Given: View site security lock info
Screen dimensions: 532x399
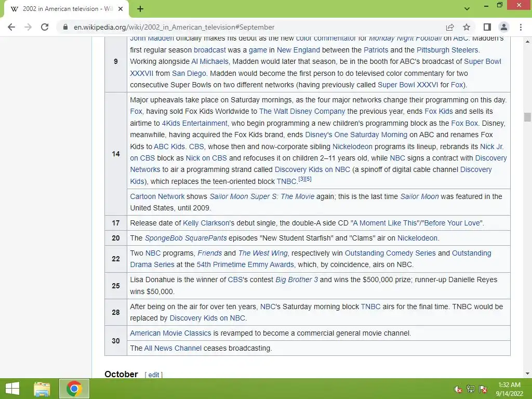Looking at the screenshot, I should tap(65, 27).
